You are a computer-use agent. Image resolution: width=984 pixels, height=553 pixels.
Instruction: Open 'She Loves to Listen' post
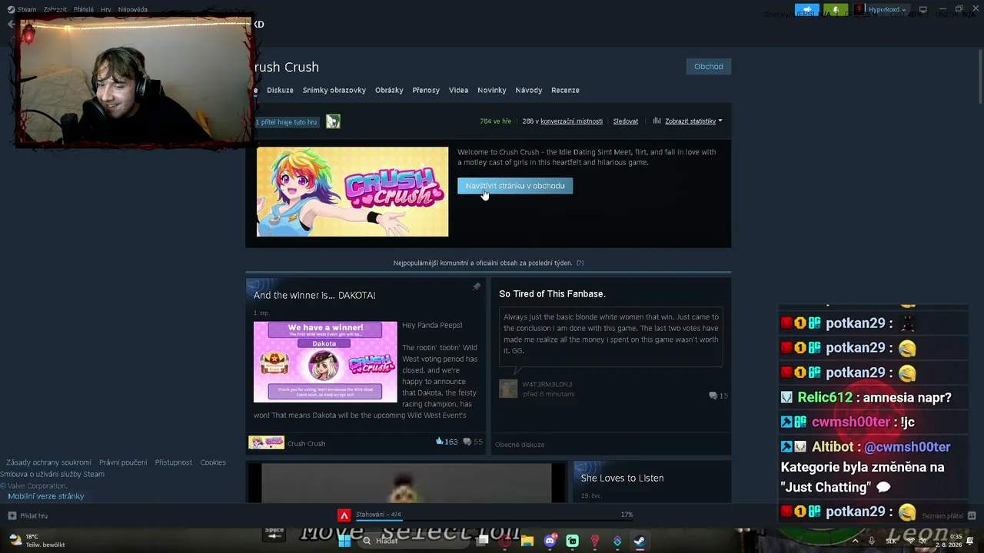point(622,478)
